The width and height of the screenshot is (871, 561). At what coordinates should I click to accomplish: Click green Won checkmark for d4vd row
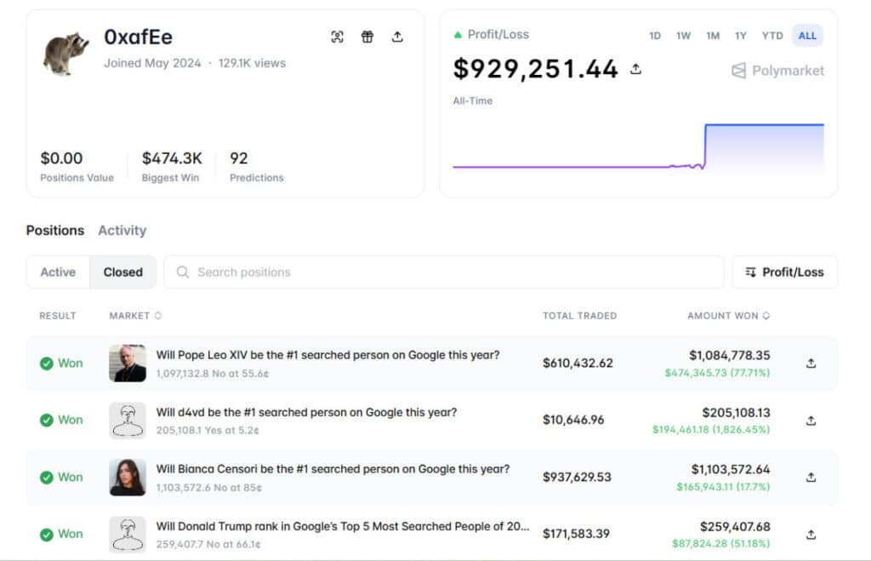pos(47,421)
